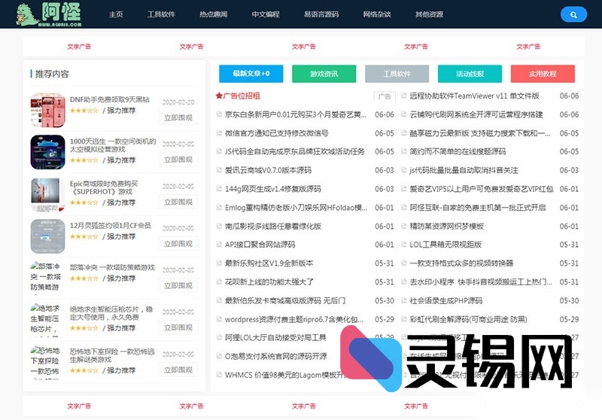Screen dimensions: 602x420
Task: Open 南瓜影视多线路任意看绿化版 article
Action: [273, 226]
